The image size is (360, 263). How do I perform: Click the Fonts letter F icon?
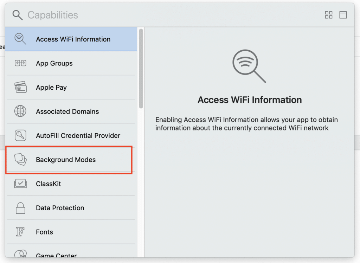20,232
